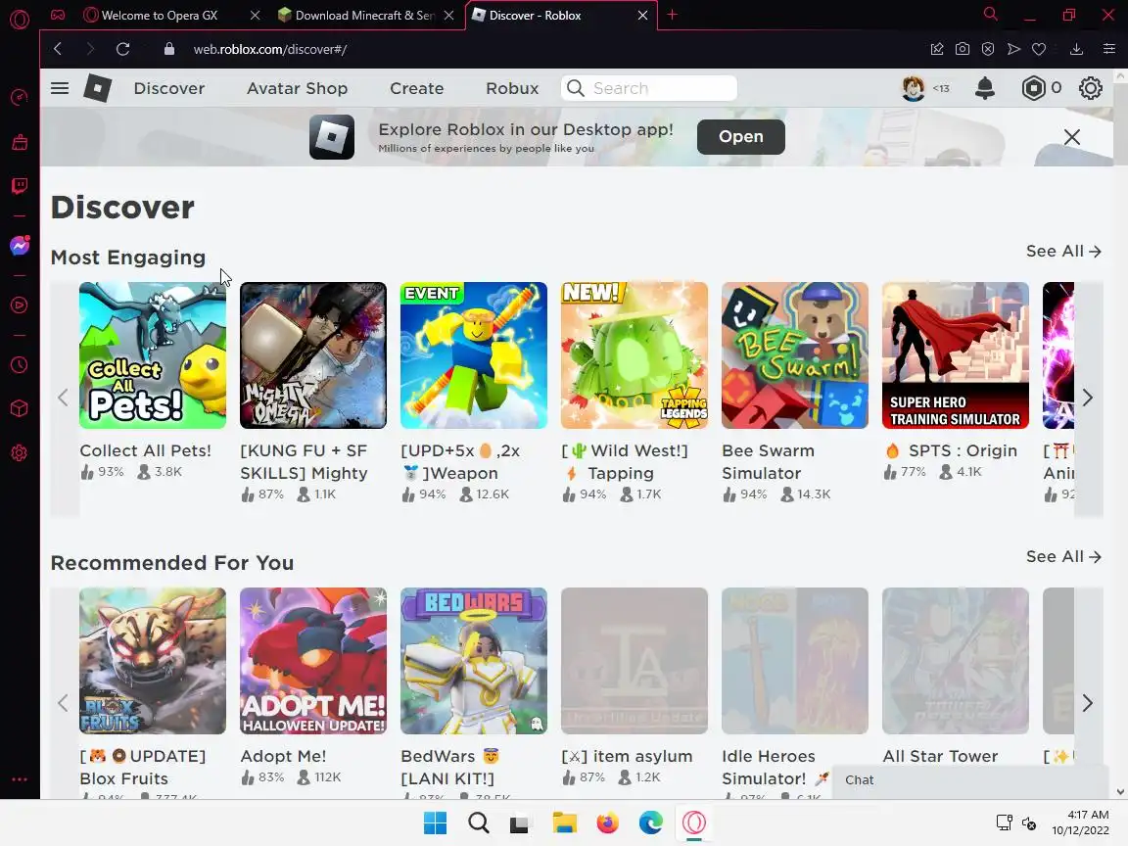The height and width of the screenshot is (846, 1128).
Task: Open Microsoft Edge from the taskbar
Action: click(651, 822)
